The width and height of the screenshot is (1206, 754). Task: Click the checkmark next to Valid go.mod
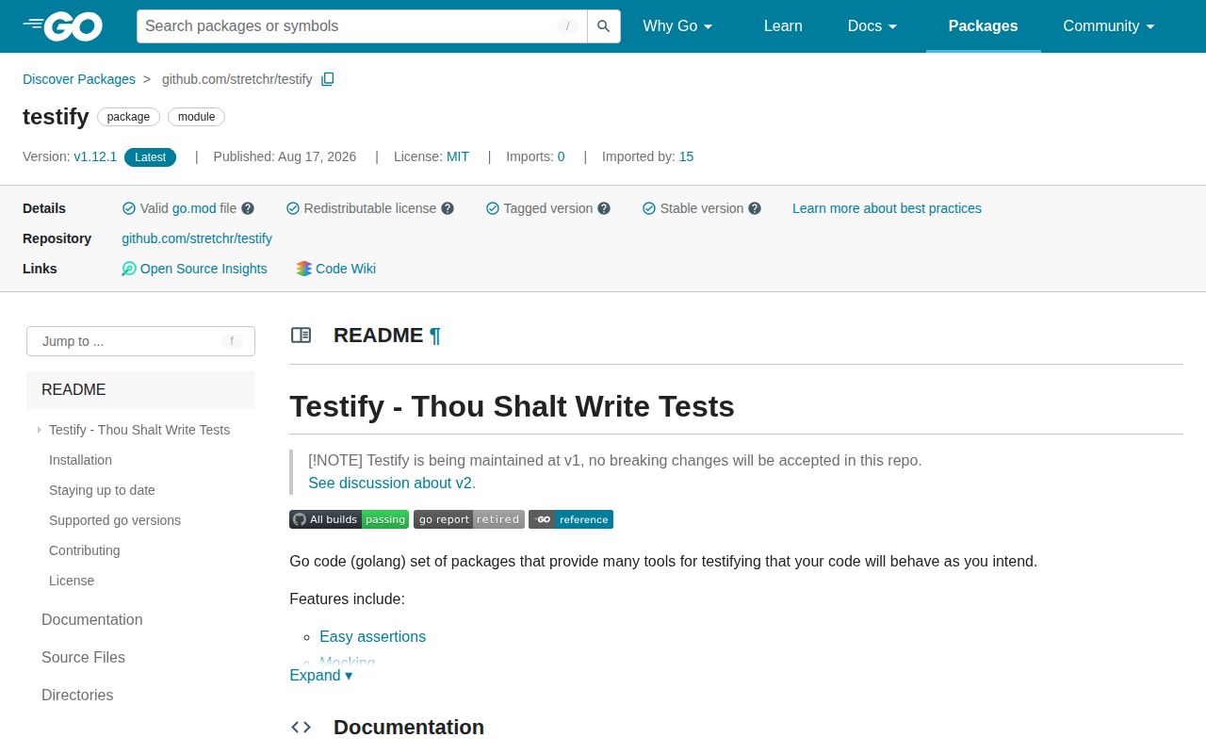[129, 208]
